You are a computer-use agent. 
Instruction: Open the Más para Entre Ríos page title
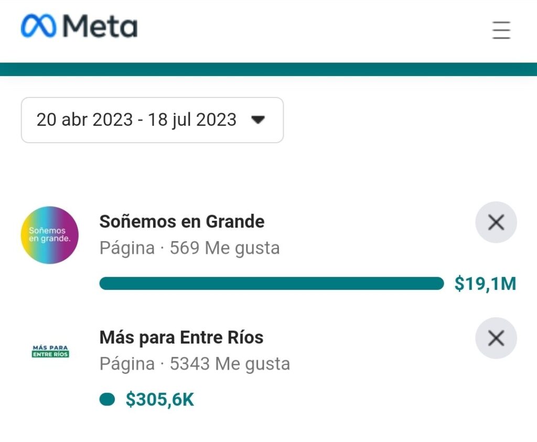181,338
